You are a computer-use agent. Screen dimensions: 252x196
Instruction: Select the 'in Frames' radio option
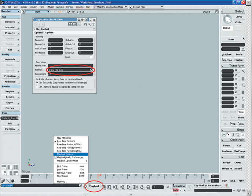click(x=37, y=87)
